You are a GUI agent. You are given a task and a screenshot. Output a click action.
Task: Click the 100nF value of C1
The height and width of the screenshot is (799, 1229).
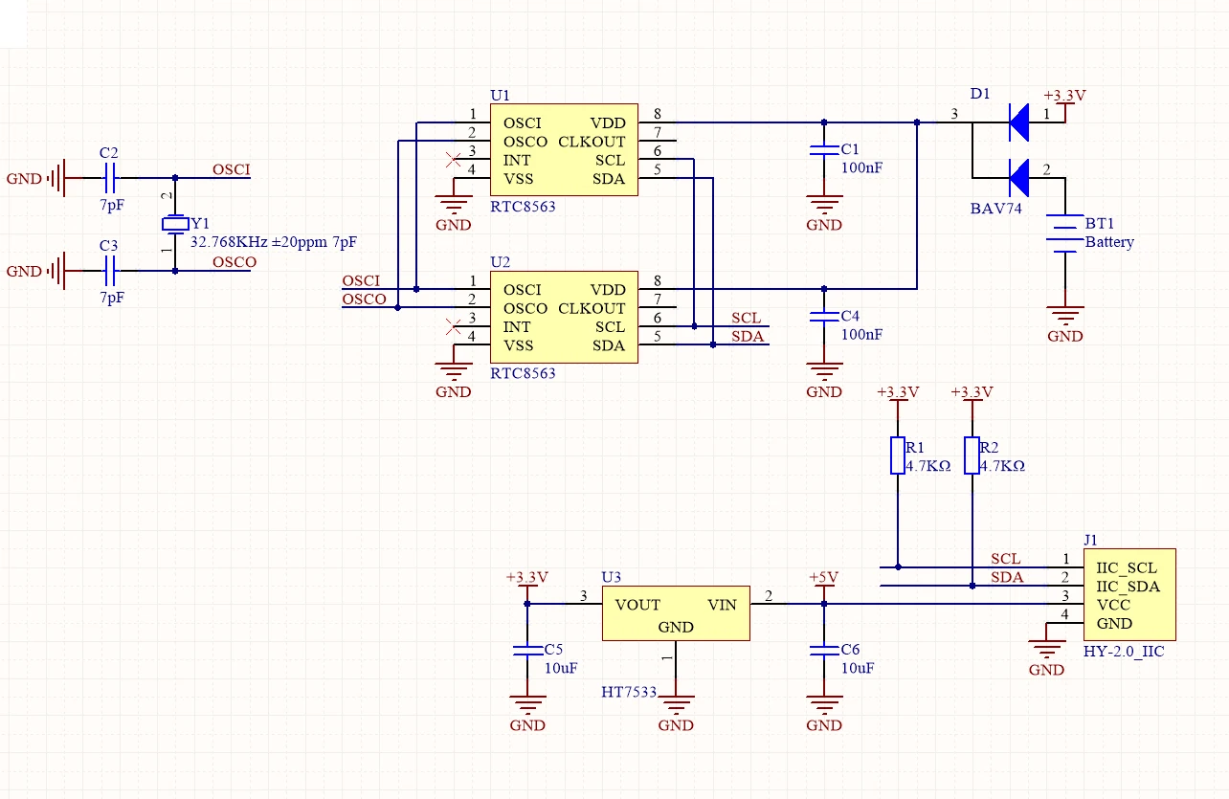pyautogui.click(x=861, y=167)
